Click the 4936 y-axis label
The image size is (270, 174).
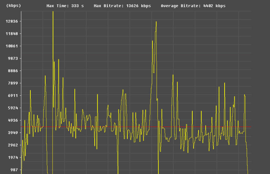point(13,120)
